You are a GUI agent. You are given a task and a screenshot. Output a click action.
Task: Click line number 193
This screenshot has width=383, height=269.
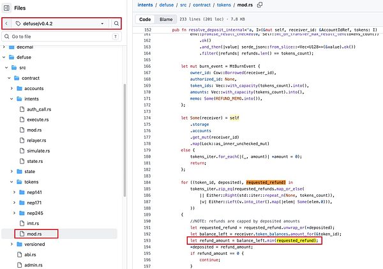click(147, 241)
